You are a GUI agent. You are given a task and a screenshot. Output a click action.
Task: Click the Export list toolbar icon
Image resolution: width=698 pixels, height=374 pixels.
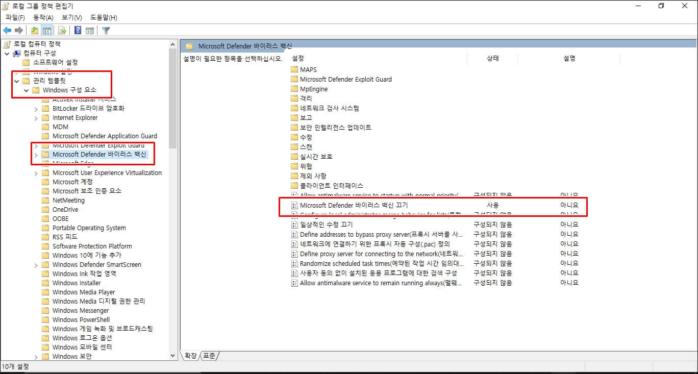click(x=62, y=30)
